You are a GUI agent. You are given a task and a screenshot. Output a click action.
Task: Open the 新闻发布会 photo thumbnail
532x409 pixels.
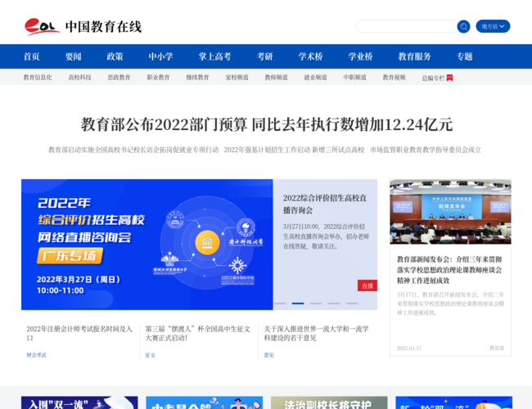pyautogui.click(x=450, y=211)
